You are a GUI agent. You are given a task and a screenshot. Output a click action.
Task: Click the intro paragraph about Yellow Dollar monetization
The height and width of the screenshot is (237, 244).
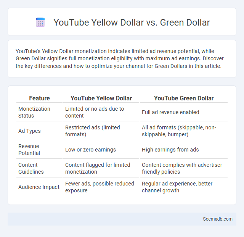pos(119,59)
